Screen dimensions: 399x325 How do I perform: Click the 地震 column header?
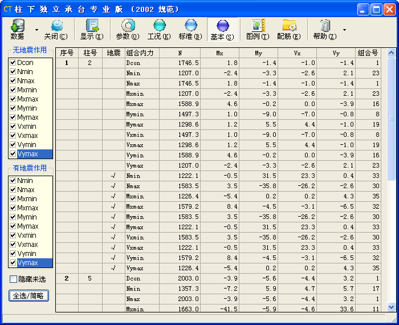tap(114, 53)
